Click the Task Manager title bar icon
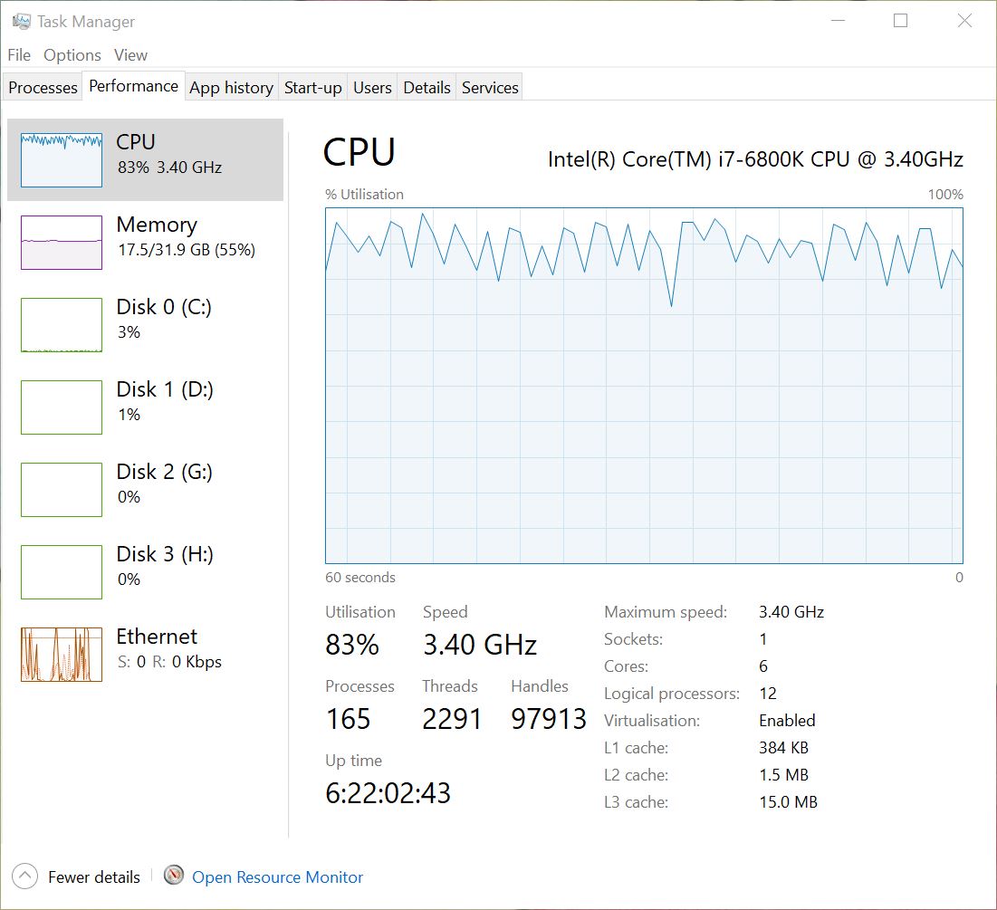 click(22, 21)
